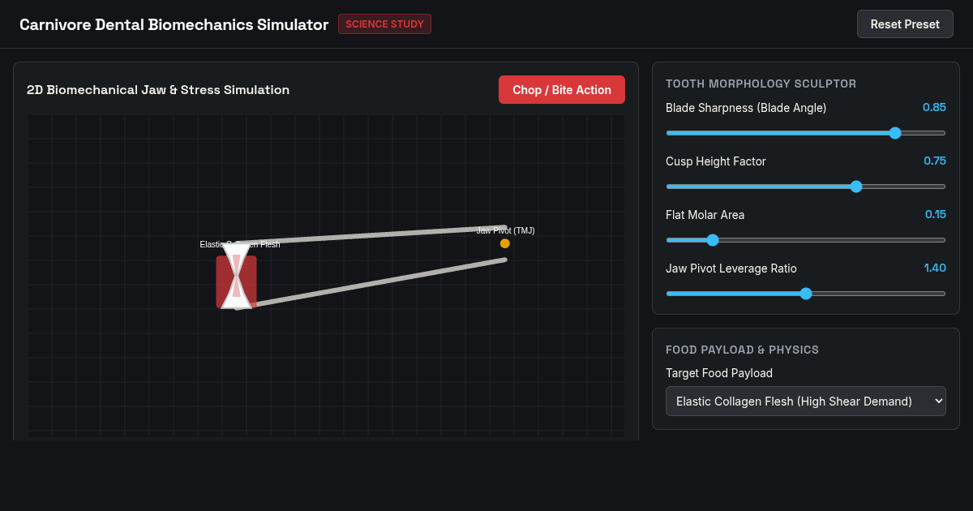The height and width of the screenshot is (511, 973).
Task: Click the TOOTH MORPHOLOGY SCULPTOR heading
Action: 761,84
